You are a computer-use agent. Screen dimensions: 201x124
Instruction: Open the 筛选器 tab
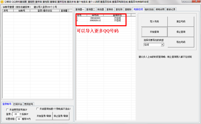click(x=100, y=9)
